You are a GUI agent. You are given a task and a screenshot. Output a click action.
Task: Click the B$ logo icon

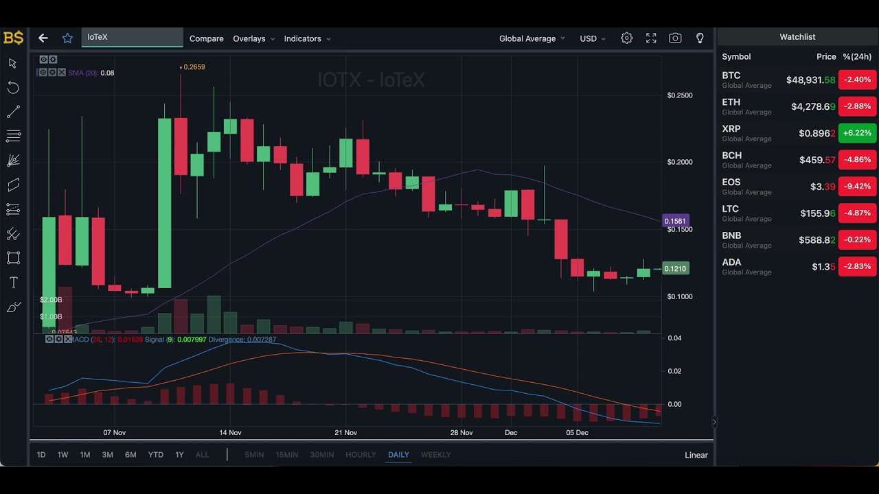13,38
